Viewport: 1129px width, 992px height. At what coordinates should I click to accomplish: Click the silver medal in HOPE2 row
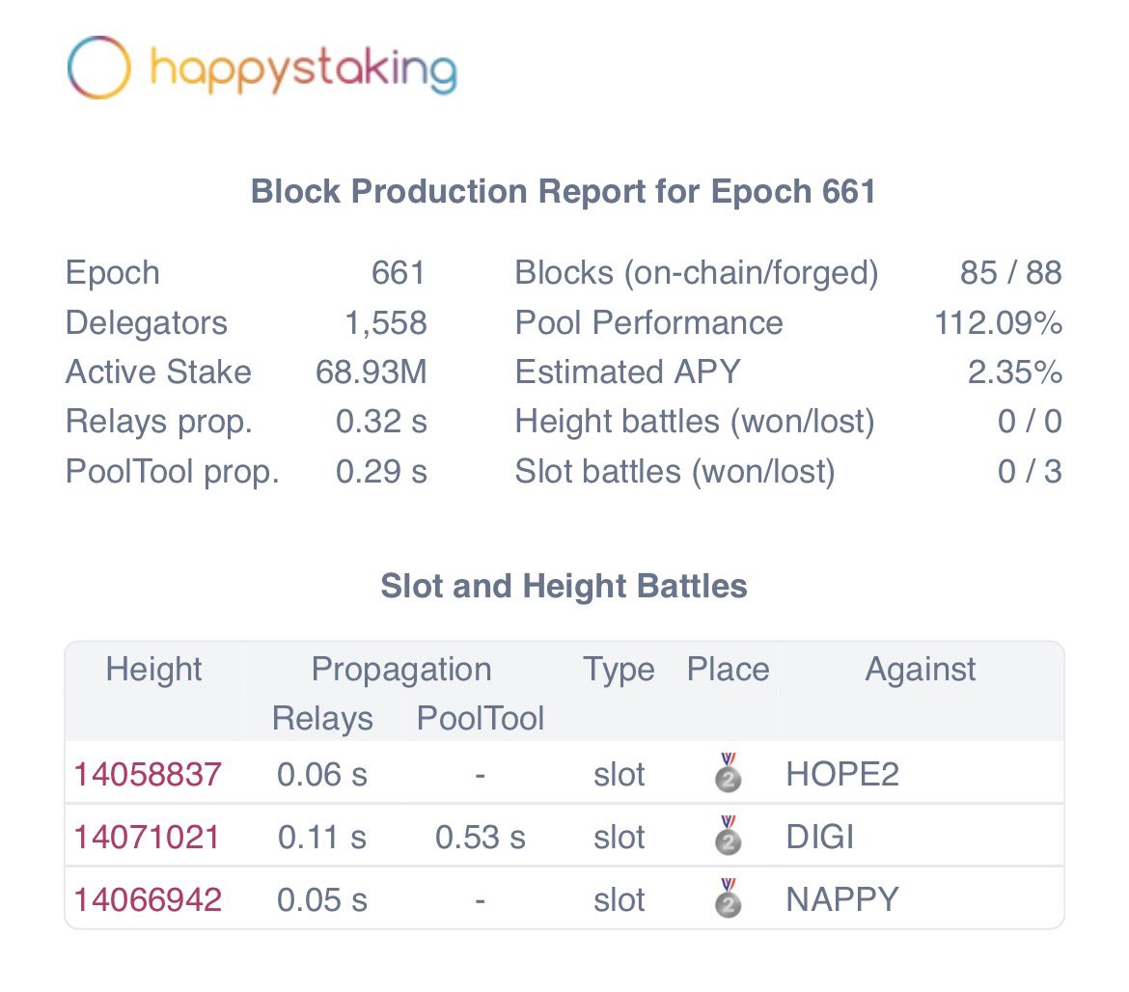click(x=728, y=772)
